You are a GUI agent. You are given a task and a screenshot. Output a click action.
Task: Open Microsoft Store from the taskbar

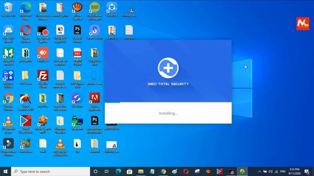click(130, 172)
